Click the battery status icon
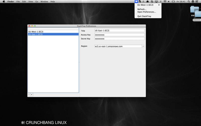The height and width of the screenshot is (126, 201). tap(173, 2)
